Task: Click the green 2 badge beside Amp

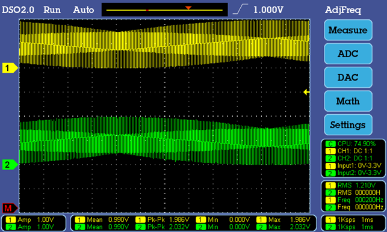Action: click(x=11, y=227)
